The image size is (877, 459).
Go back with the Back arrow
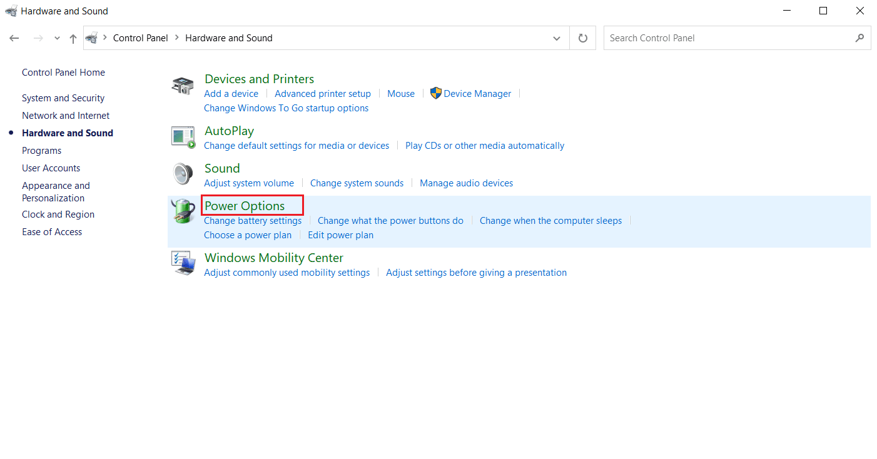click(x=14, y=38)
